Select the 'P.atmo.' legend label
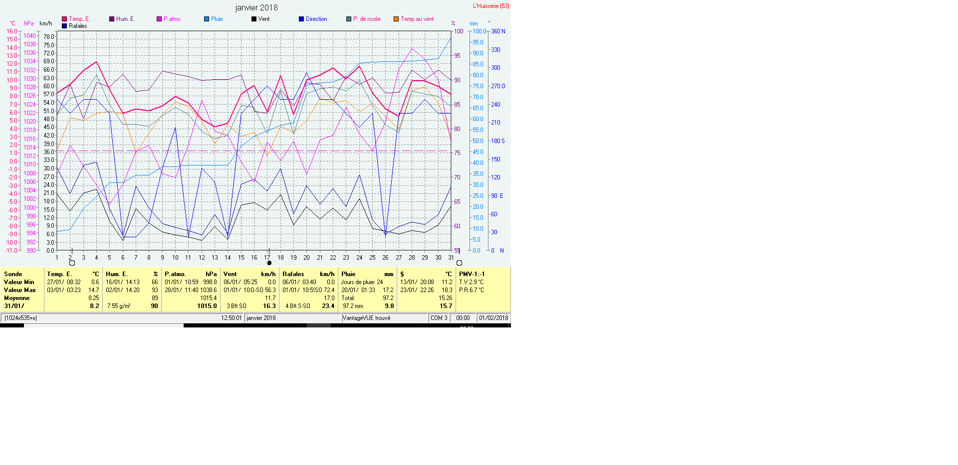 tap(173, 19)
